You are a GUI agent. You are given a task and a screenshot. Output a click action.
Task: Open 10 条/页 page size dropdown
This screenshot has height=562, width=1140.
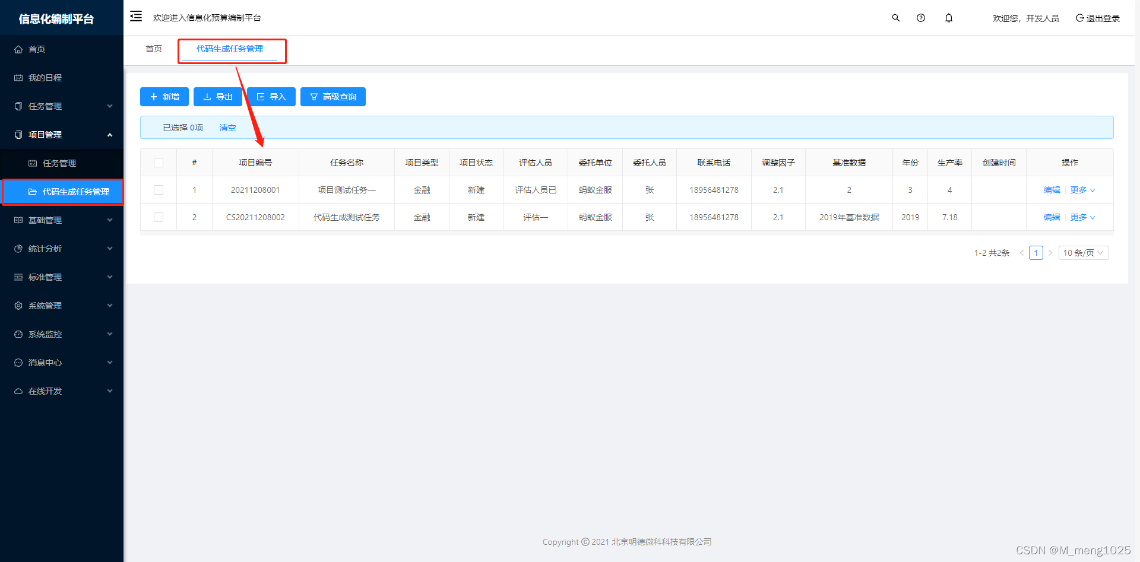pos(1084,253)
